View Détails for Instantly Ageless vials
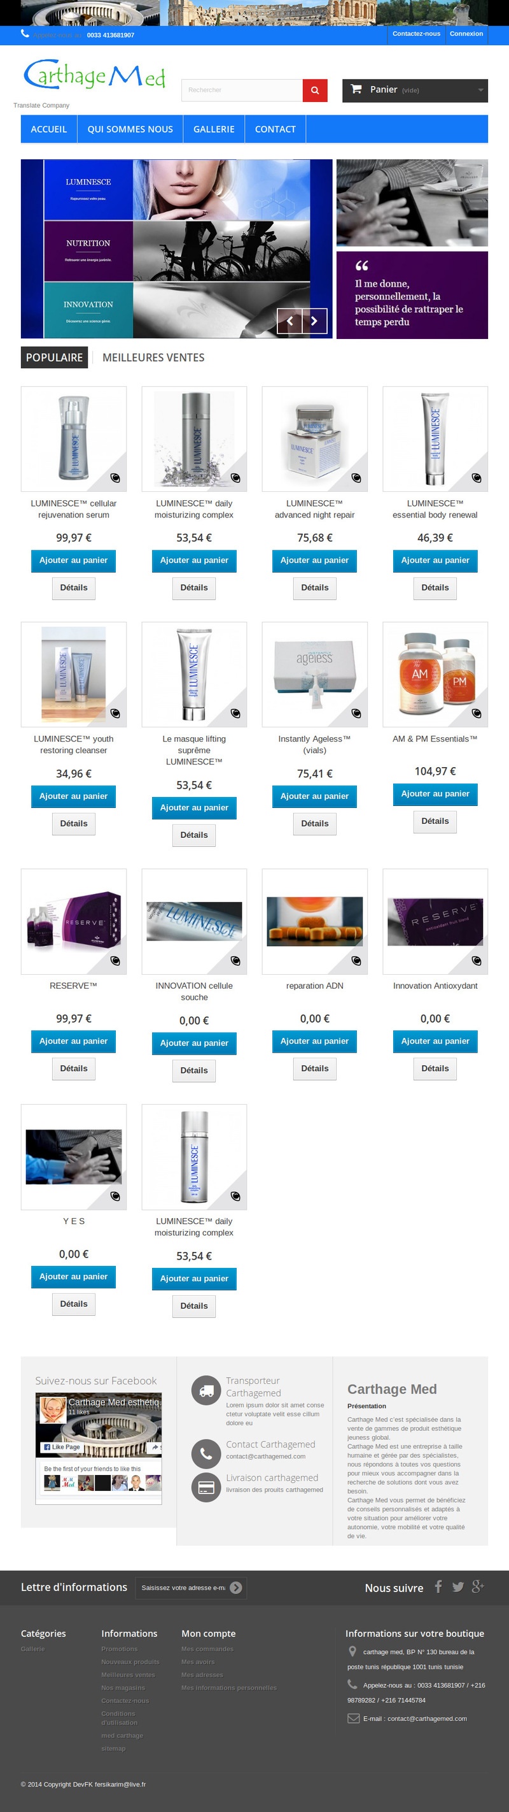Viewport: 509px width, 1812px height. tap(314, 824)
